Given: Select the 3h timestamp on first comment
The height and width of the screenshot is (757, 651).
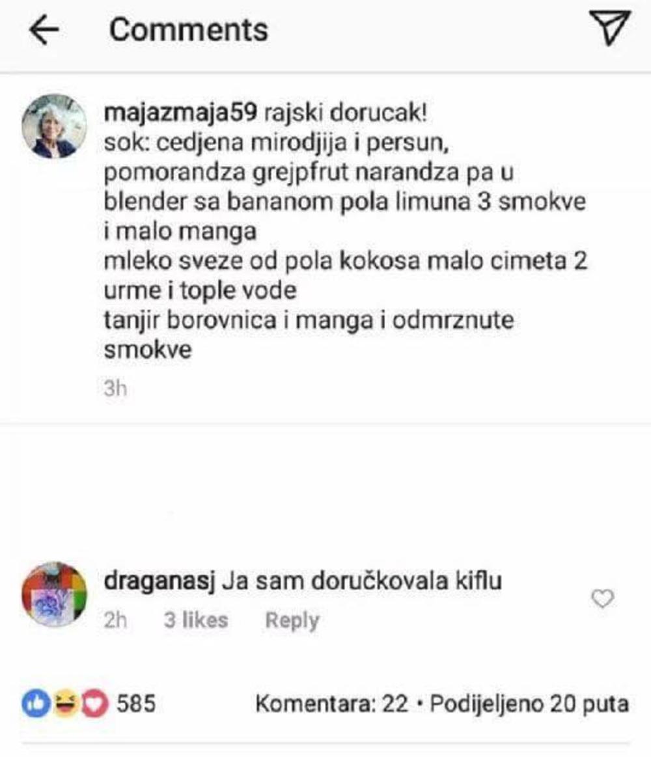Looking at the screenshot, I should [x=115, y=388].
